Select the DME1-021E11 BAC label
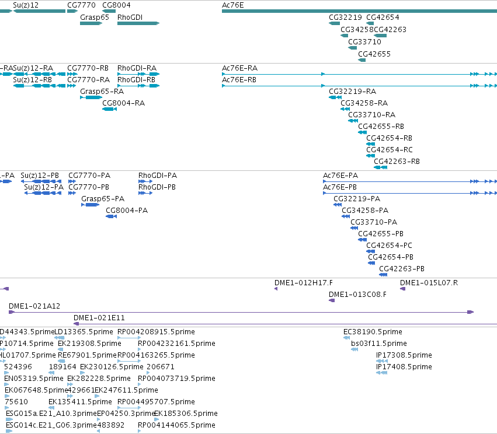497x434 pixels. [x=99, y=318]
